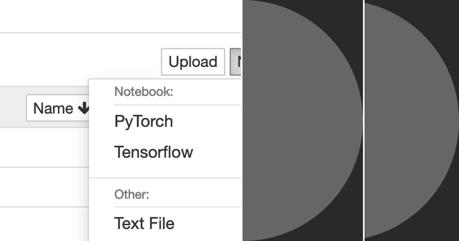Click the Upload button
459x241 pixels.
pyautogui.click(x=193, y=62)
